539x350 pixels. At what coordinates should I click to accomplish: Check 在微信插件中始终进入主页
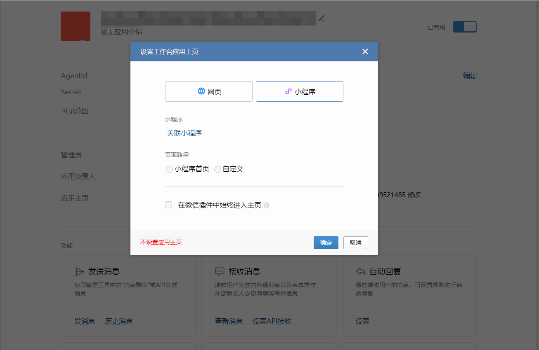168,205
